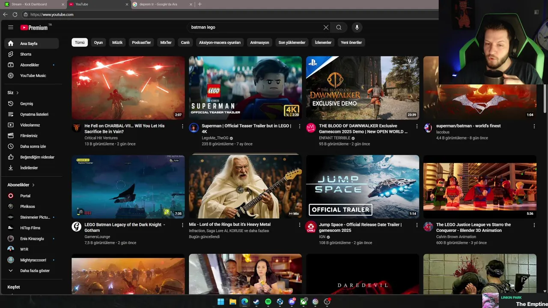Open GamersLounge channel avatar
Viewport: 548px width, 308px height.
(77, 226)
